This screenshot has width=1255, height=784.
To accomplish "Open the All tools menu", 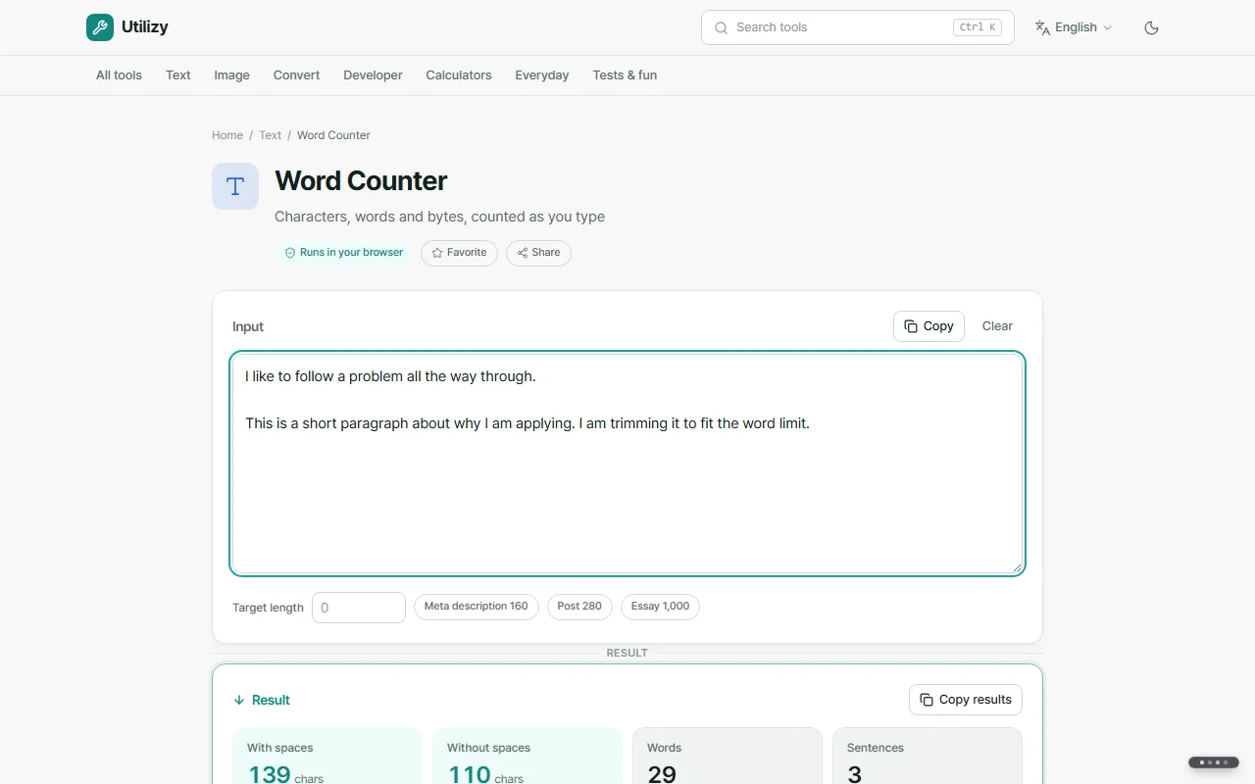I will pos(119,75).
